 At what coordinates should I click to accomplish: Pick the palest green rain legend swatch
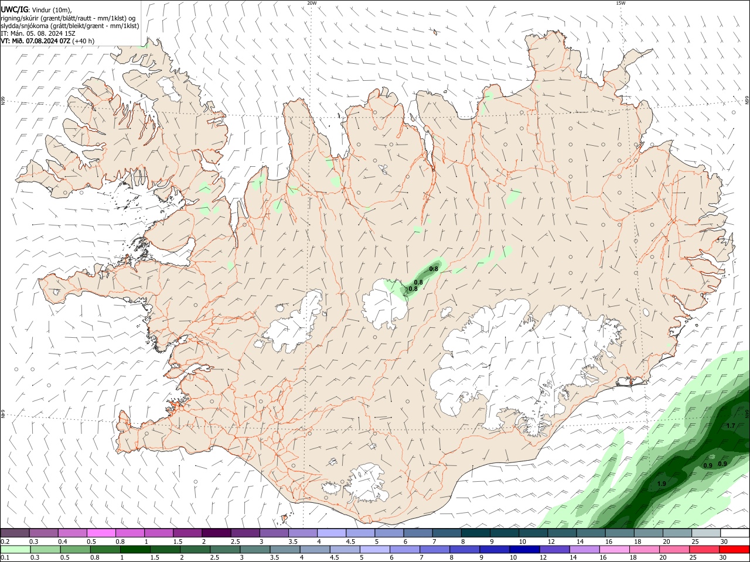pos(15,550)
